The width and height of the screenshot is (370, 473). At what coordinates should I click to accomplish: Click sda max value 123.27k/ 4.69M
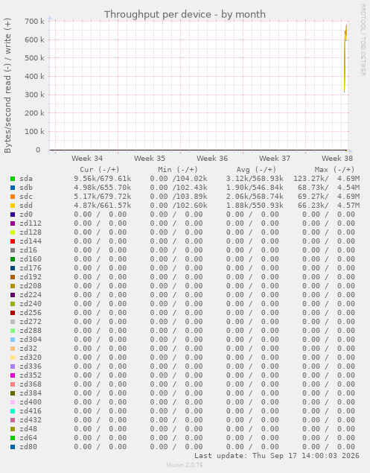[327, 179]
